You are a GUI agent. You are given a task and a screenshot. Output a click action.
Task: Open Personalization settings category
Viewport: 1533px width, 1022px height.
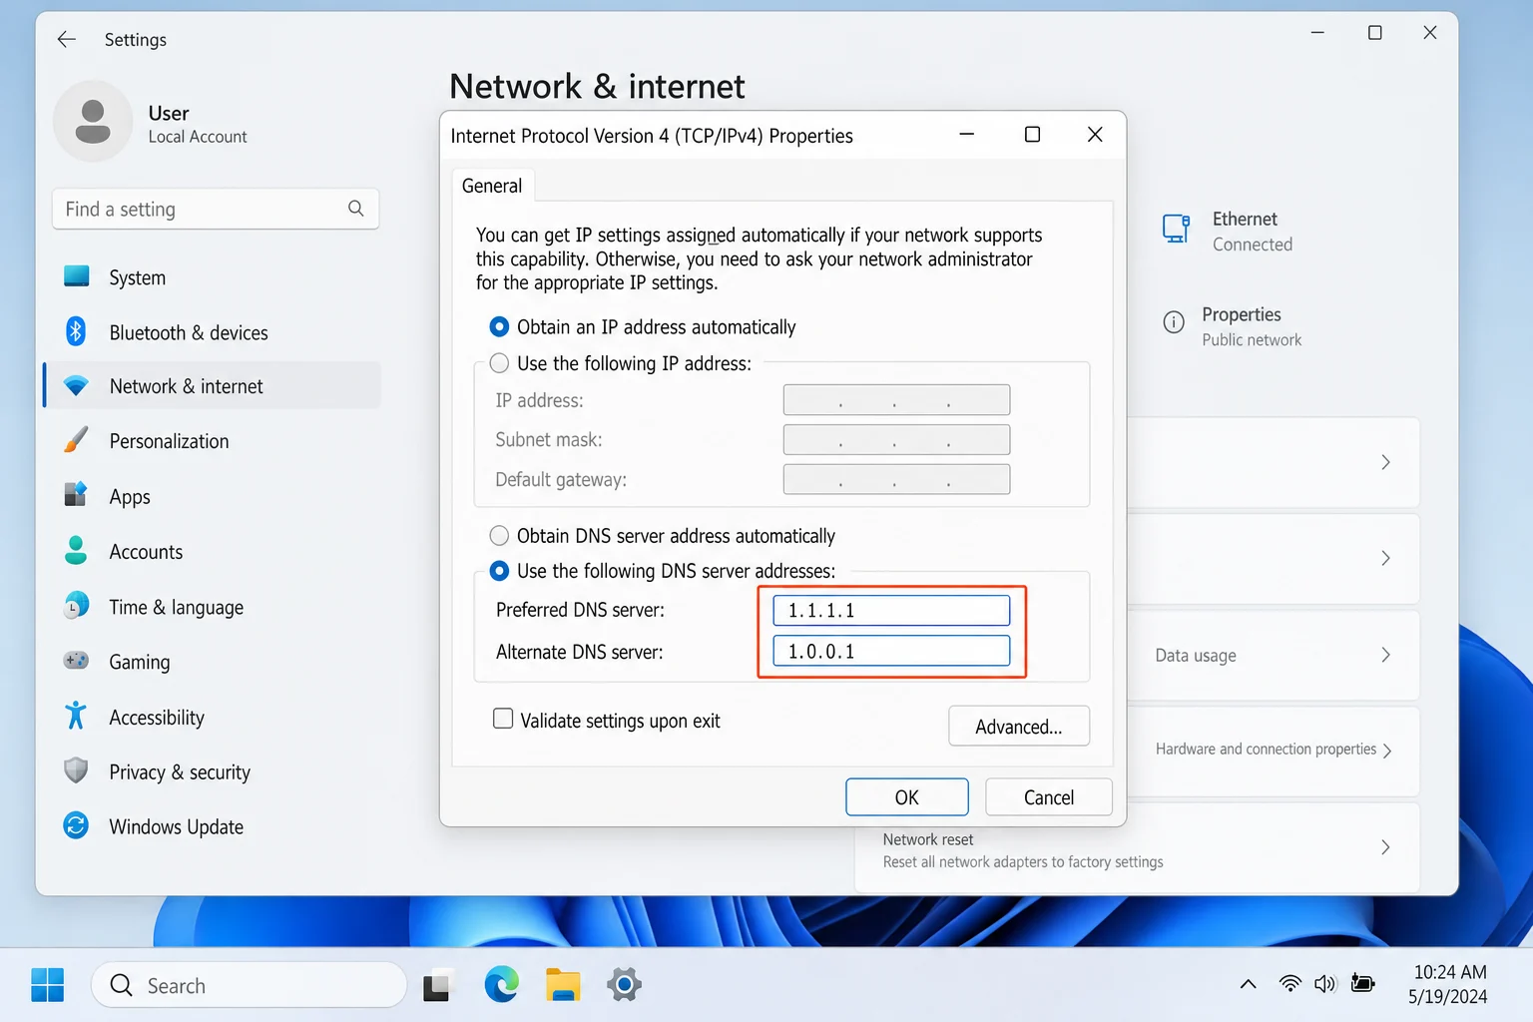pos(213,441)
